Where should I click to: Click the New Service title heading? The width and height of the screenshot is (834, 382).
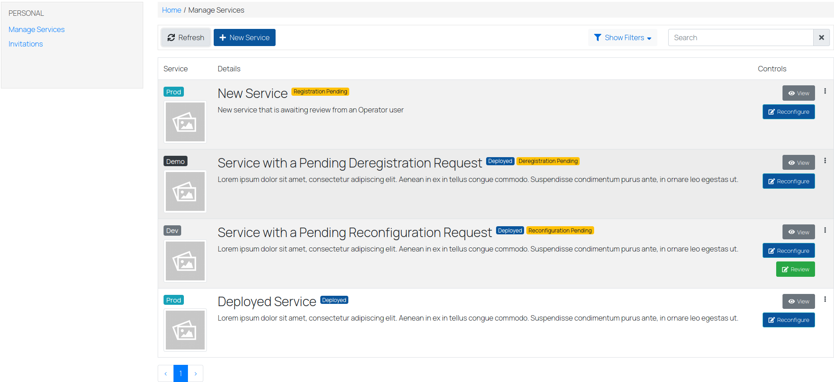pos(253,93)
